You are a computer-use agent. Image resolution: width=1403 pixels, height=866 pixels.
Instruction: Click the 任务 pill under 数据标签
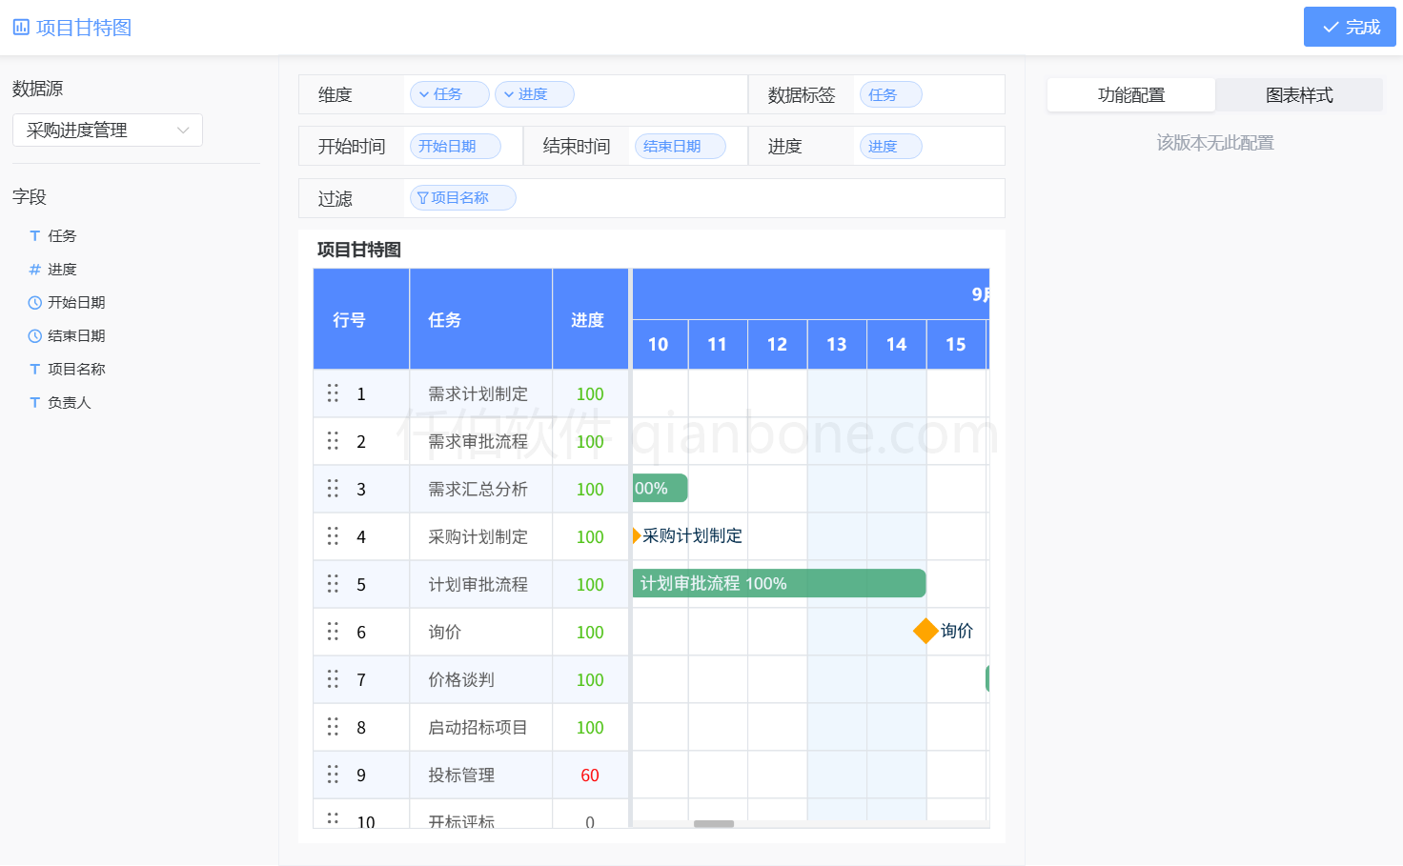click(x=890, y=94)
